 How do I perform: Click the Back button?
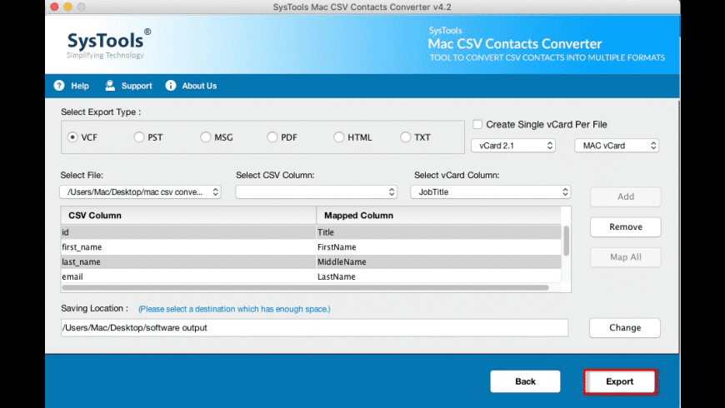pyautogui.click(x=525, y=381)
